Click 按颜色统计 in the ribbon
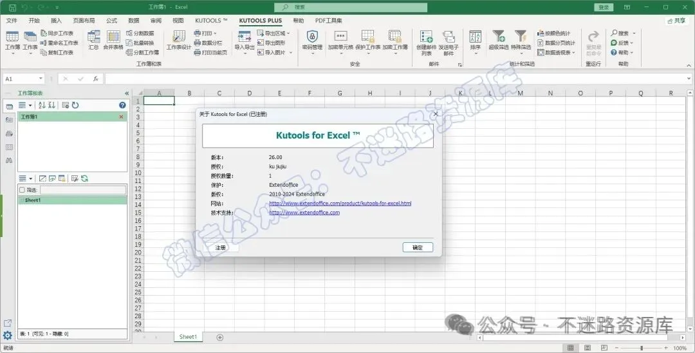This screenshot has height=353, width=695. pyautogui.click(x=554, y=33)
